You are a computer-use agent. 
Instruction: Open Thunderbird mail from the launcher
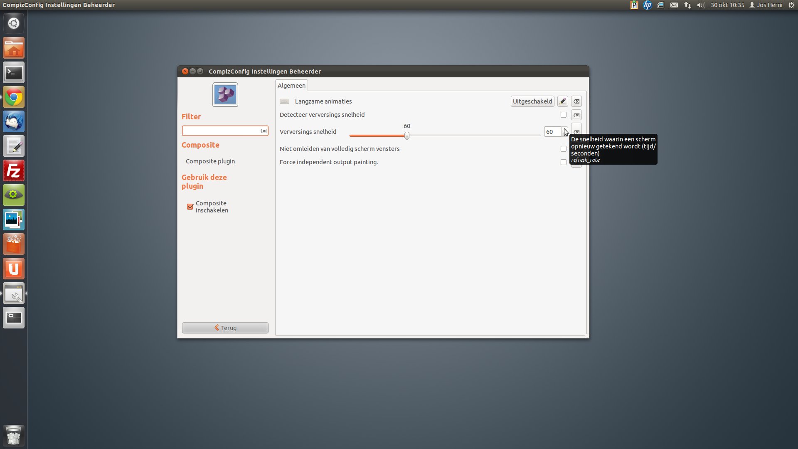tap(14, 122)
